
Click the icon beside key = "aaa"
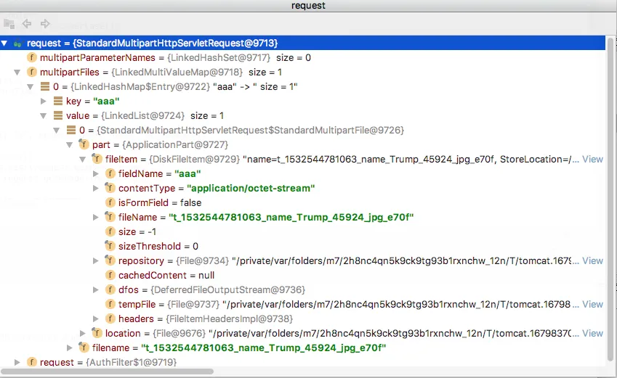coord(58,102)
